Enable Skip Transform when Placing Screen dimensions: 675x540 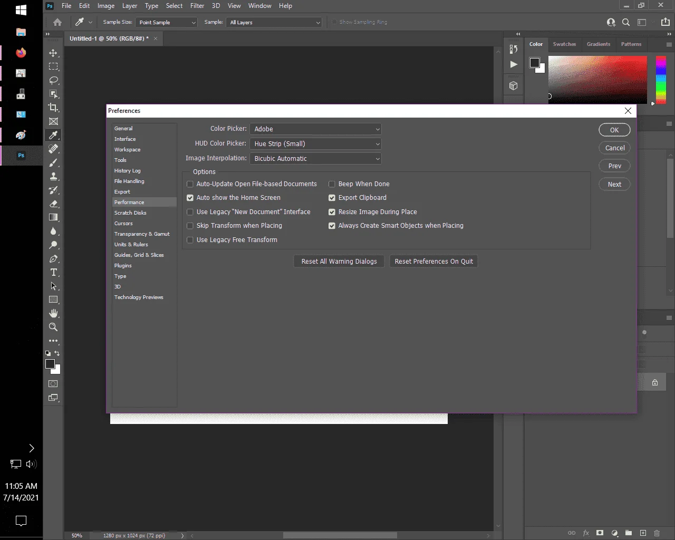tap(190, 226)
